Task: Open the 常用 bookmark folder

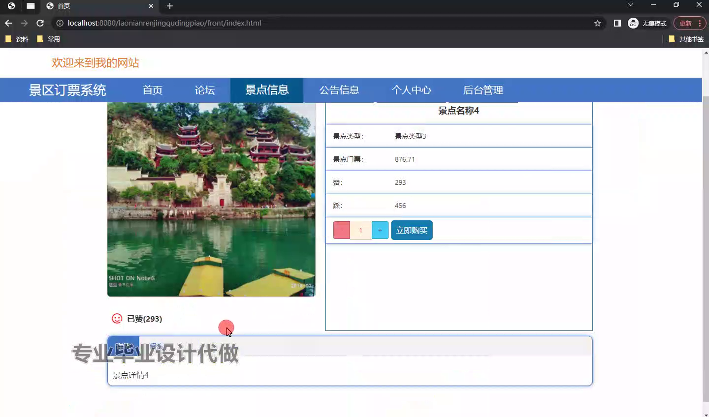Action: coord(48,39)
